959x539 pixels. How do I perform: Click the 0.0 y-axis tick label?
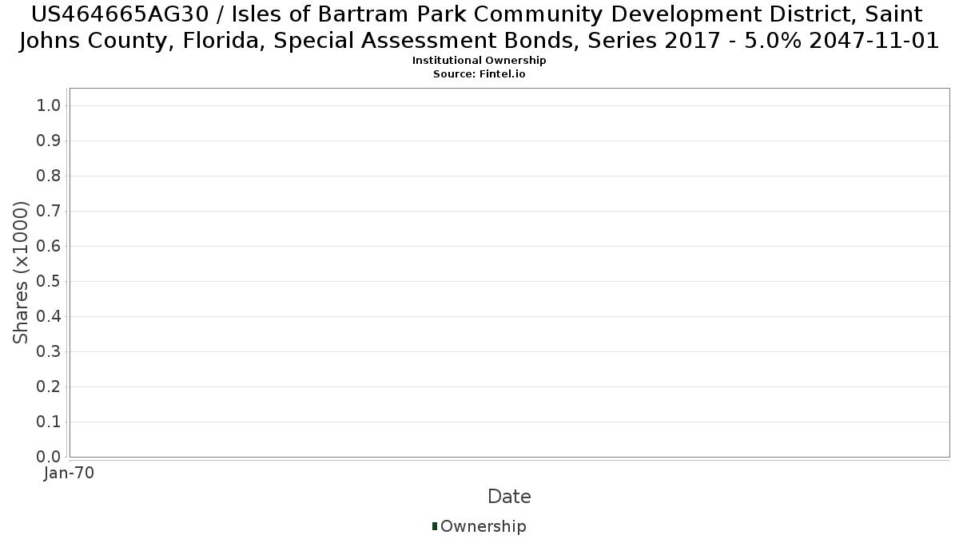pos(49,457)
